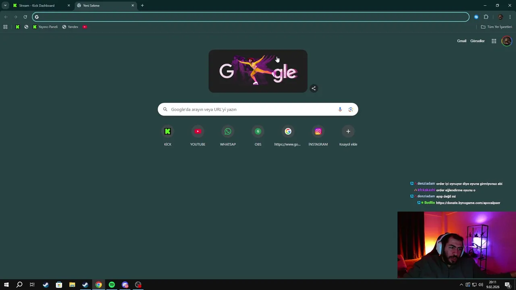Open the YouTube bookmark icon
The width and height of the screenshot is (516, 290).
pyautogui.click(x=85, y=27)
